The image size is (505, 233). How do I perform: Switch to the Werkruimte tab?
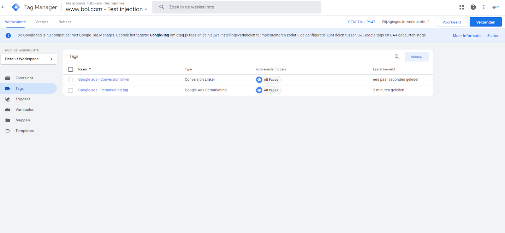[x=15, y=22]
